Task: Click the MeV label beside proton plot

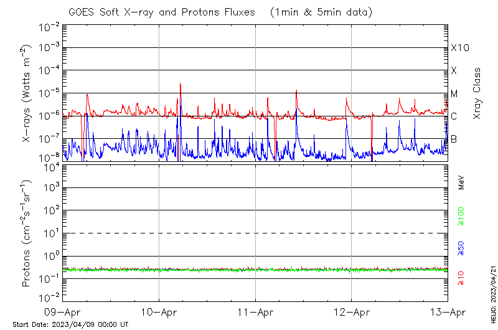Action: pos(461,183)
